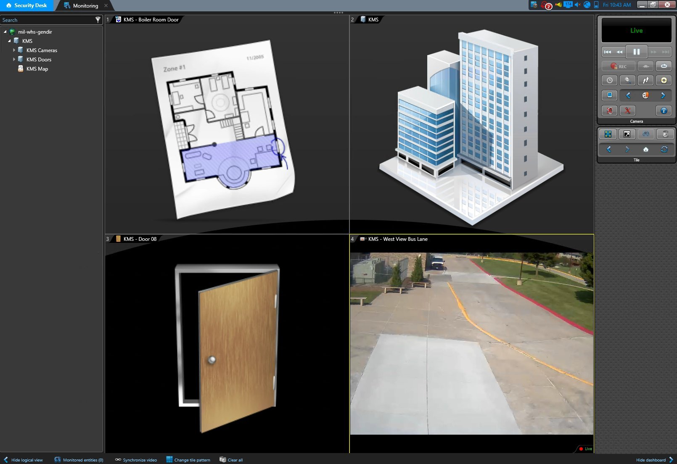This screenshot has width=677, height=464.
Task: Expand the KMS Cameras folder
Action: click(14, 50)
